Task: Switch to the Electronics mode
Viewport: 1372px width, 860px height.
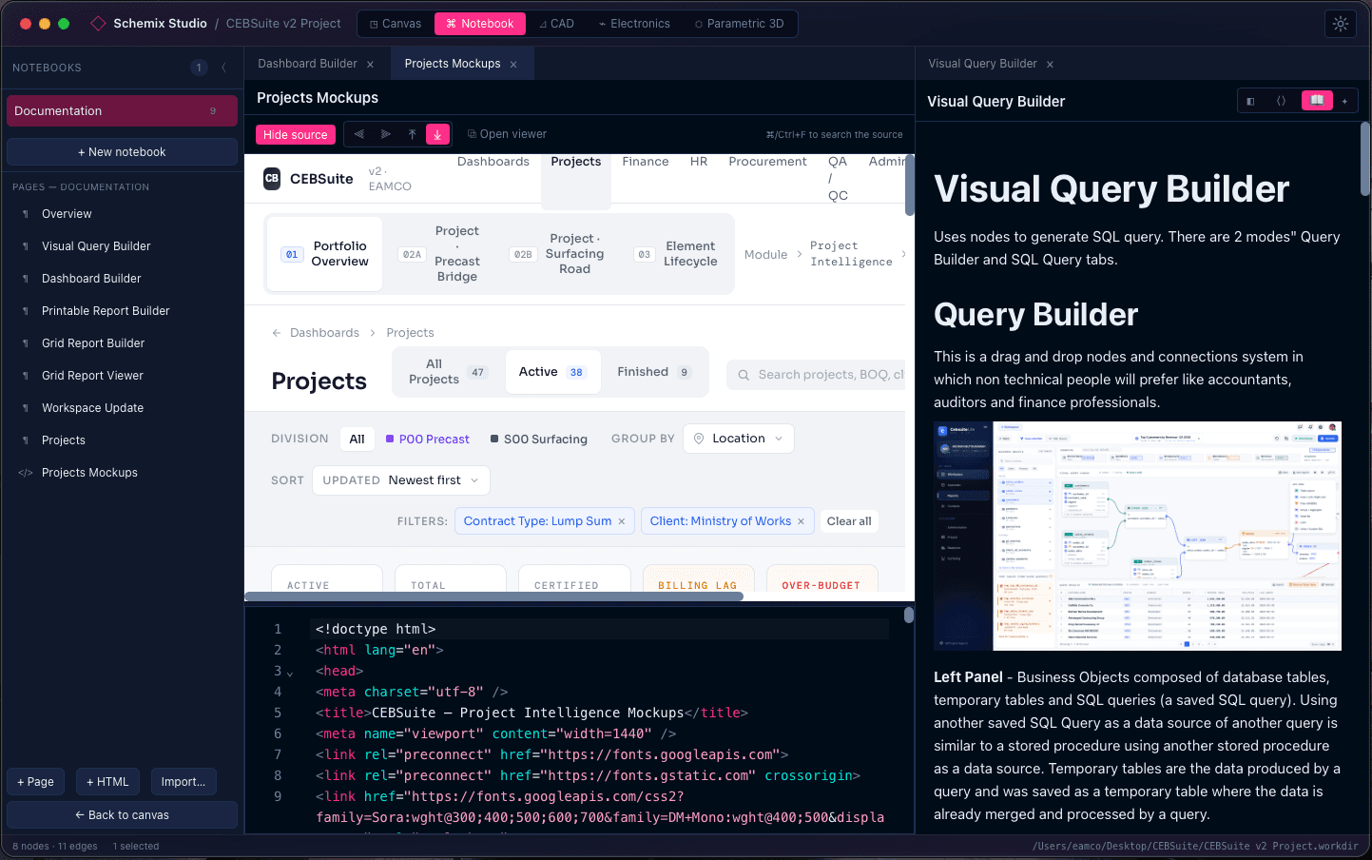Action: (634, 24)
